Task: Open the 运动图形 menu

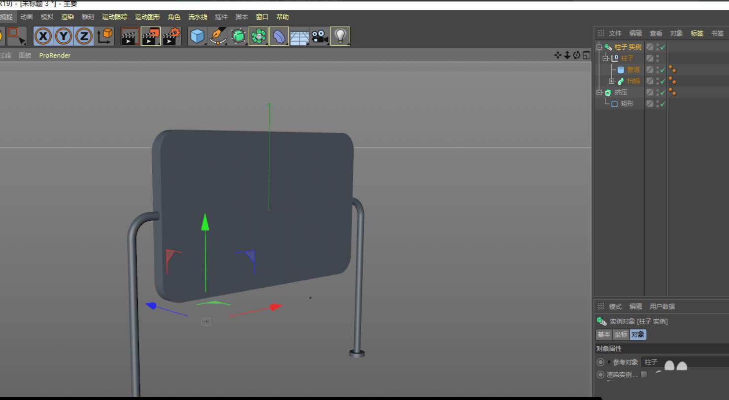Action: (147, 17)
